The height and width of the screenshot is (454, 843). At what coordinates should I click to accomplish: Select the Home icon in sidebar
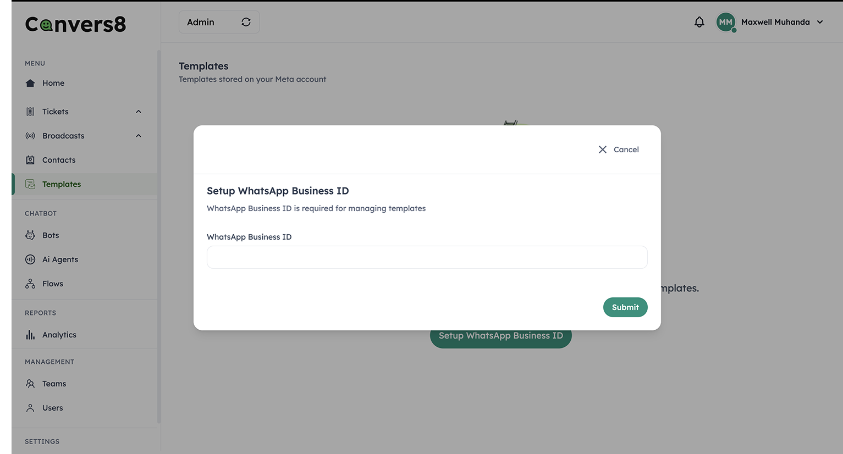tap(30, 82)
